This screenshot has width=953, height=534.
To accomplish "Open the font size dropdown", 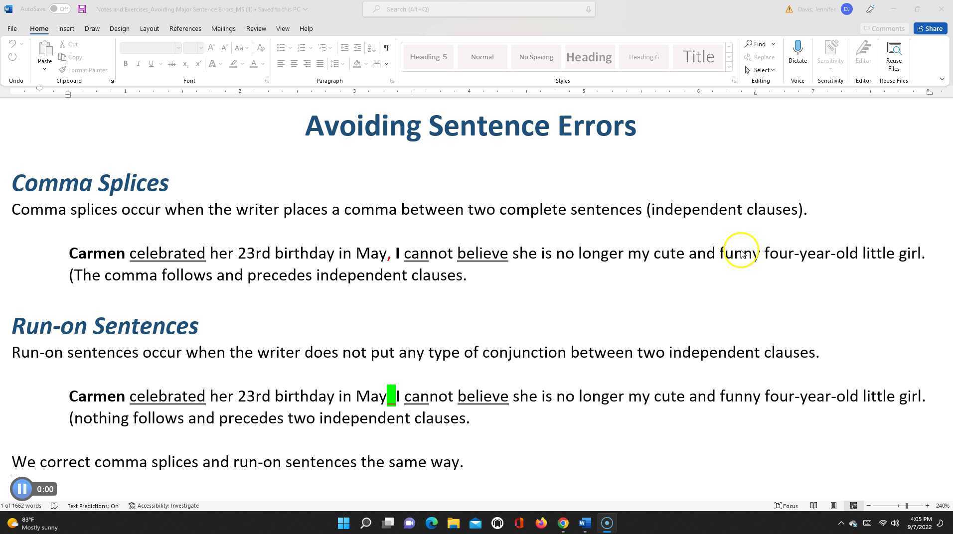I will pyautogui.click(x=201, y=47).
